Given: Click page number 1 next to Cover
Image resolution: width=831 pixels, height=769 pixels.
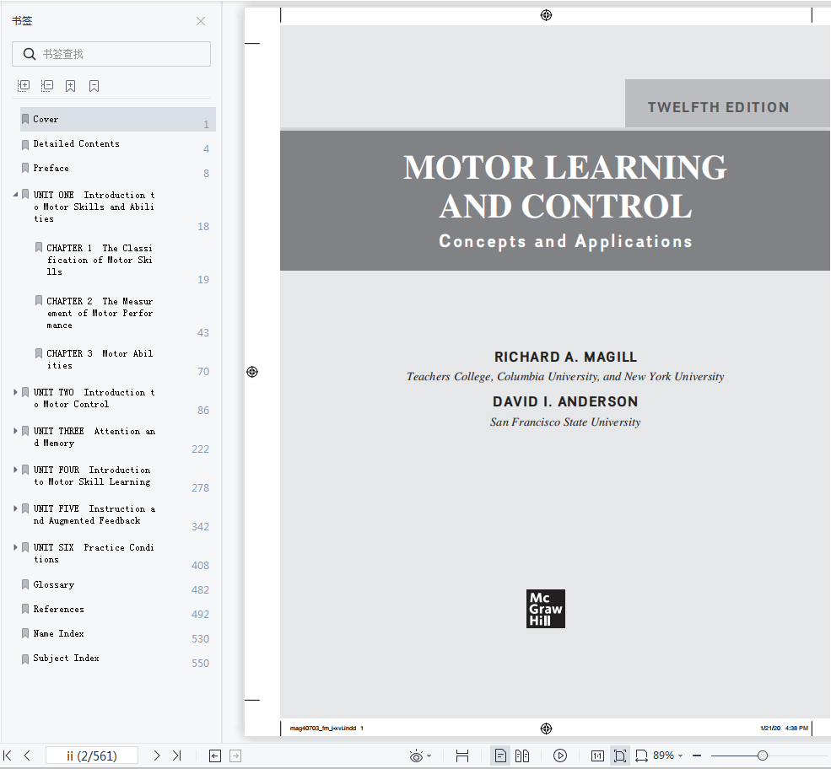Looking at the screenshot, I should click(x=206, y=125).
